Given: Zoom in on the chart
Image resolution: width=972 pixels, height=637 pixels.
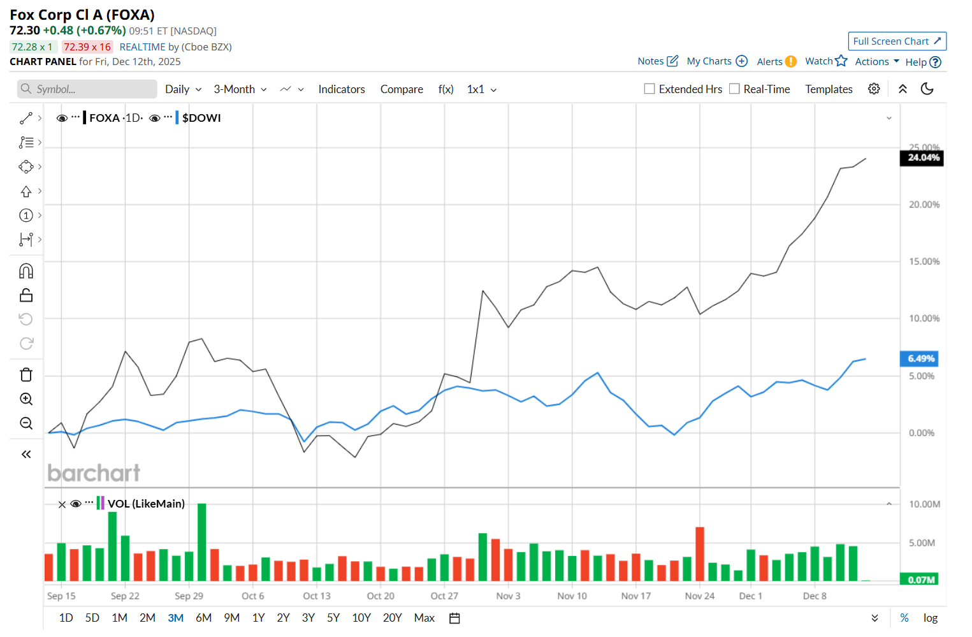Looking at the screenshot, I should [x=26, y=399].
